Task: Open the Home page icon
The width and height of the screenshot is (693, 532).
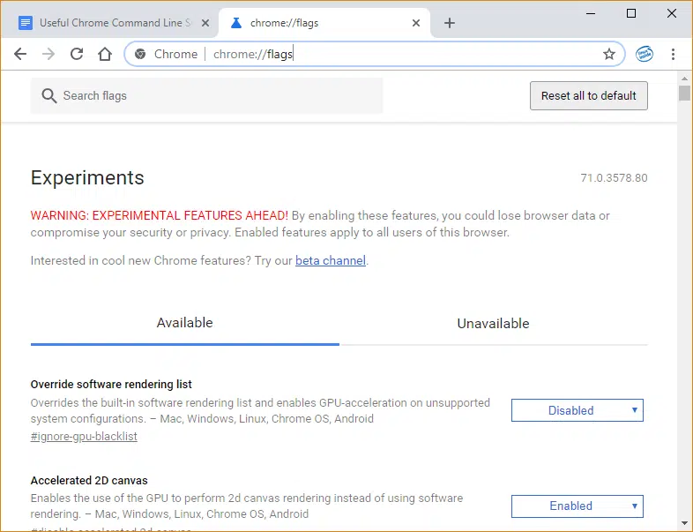Action: (x=105, y=54)
